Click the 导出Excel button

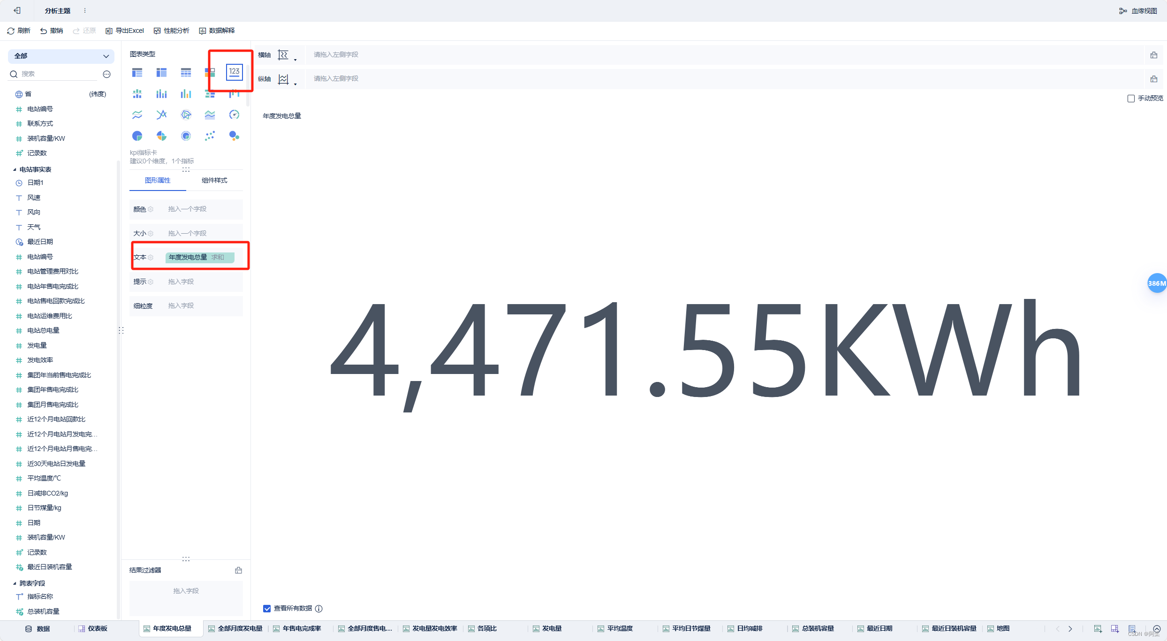click(125, 31)
